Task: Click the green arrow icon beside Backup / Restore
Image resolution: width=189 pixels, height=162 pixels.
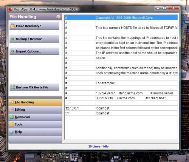Action: click(13, 39)
